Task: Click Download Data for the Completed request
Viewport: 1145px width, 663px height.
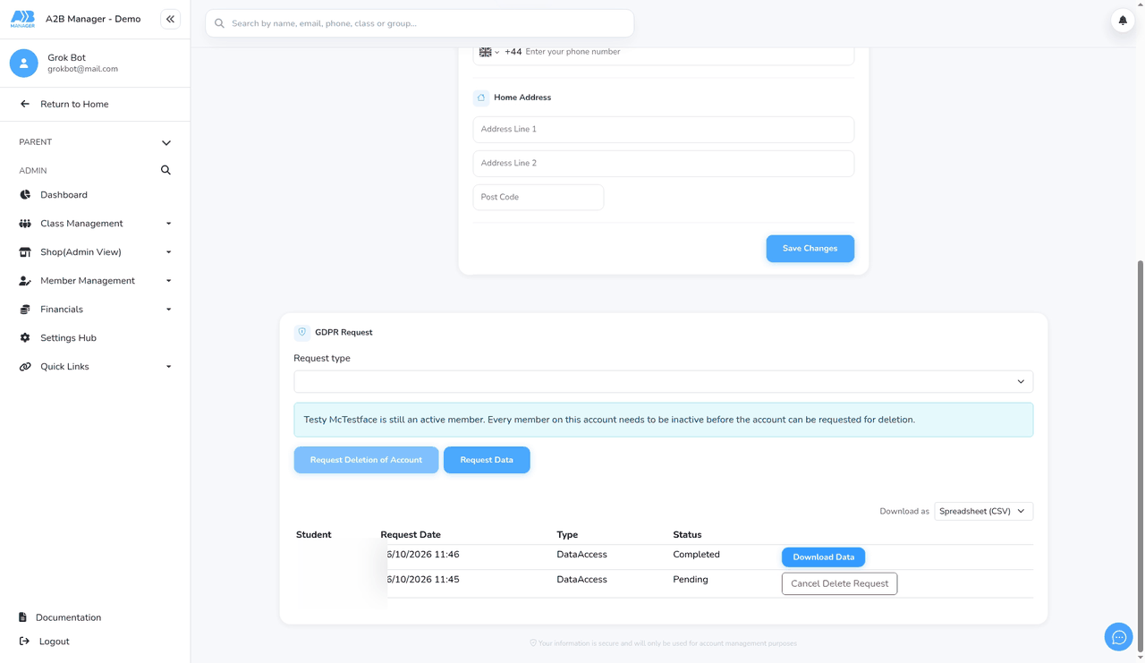Action: [823, 557]
